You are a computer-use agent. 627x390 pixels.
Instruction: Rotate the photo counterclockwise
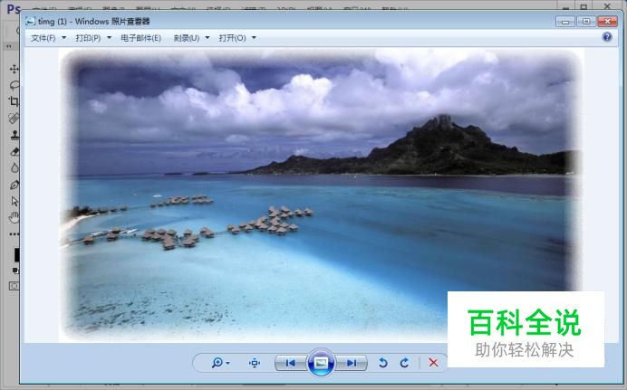coord(382,363)
